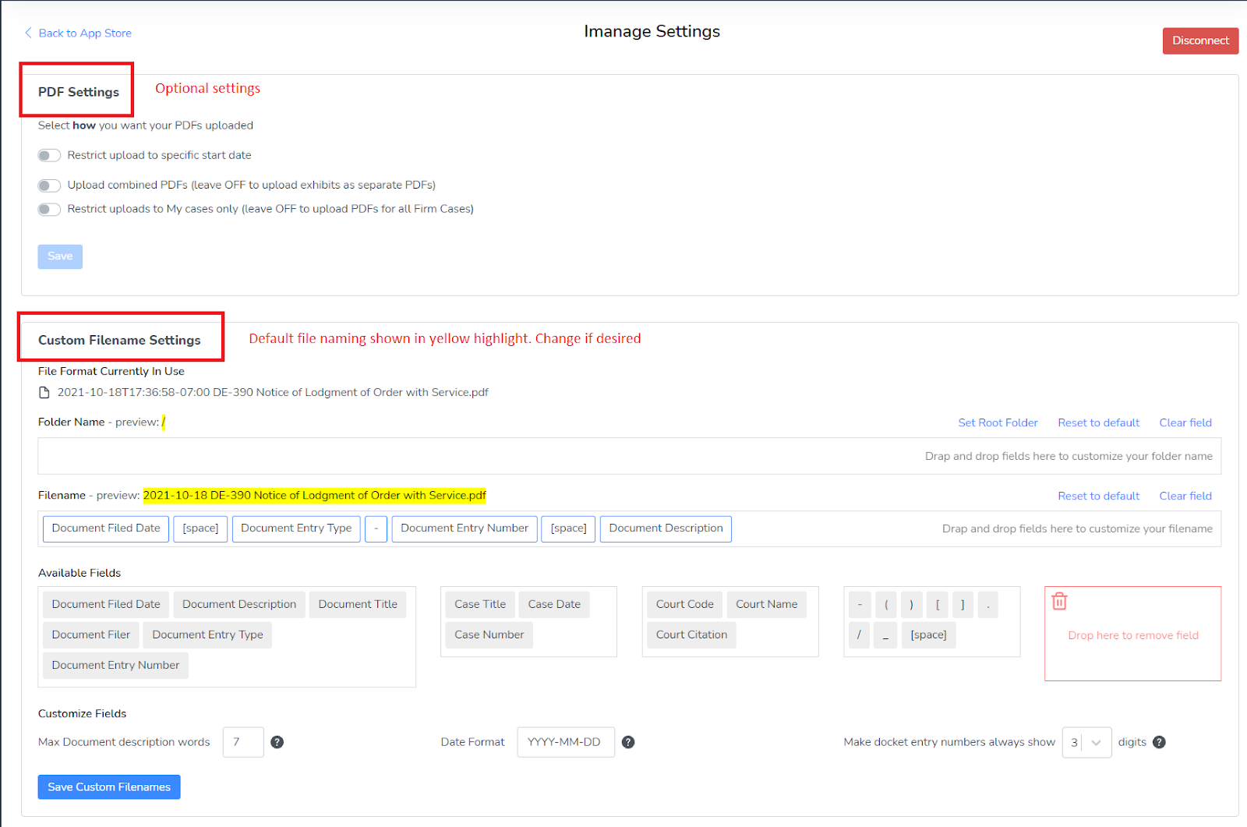Open help icon next to digits setting
The width and height of the screenshot is (1247, 827).
point(1159,742)
